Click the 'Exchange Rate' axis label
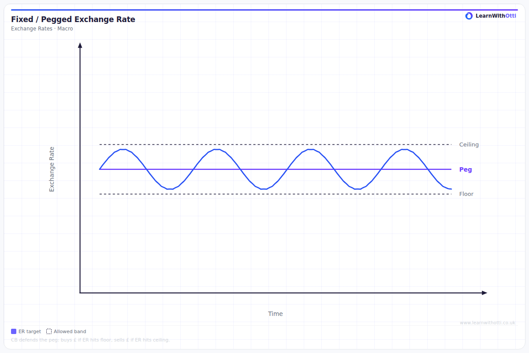 (52, 169)
